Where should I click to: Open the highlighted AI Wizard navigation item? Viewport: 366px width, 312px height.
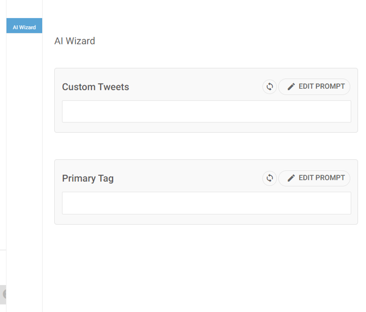(x=24, y=26)
